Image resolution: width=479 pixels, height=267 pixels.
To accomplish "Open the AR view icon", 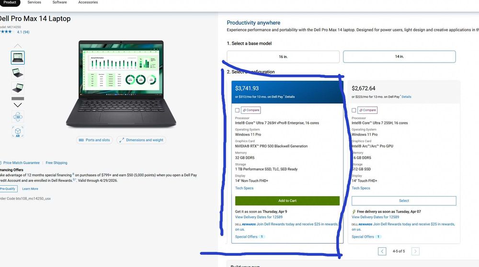I will tap(18, 132).
